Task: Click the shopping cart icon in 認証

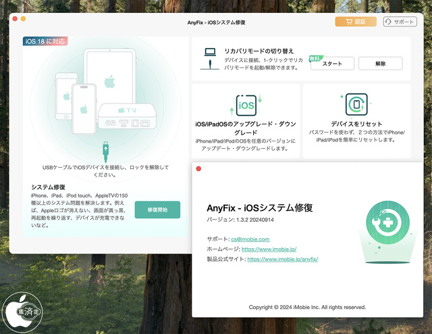Action: pyautogui.click(x=349, y=22)
